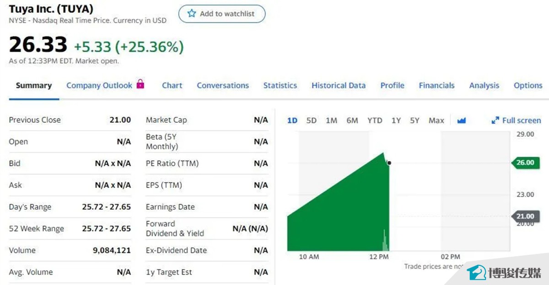The width and height of the screenshot is (549, 285).
Task: Click the Add to watchlist button
Action: 222,14
